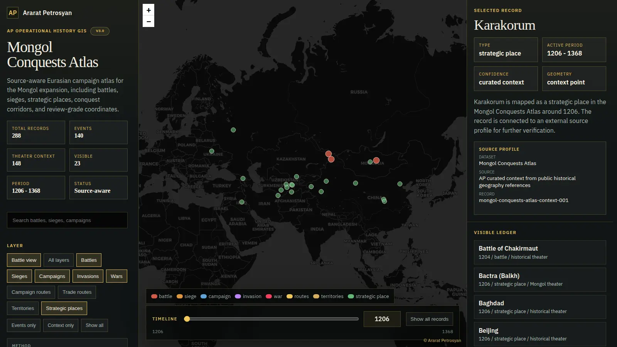
Task: Click the v3.0 version badge
Action: click(x=100, y=31)
